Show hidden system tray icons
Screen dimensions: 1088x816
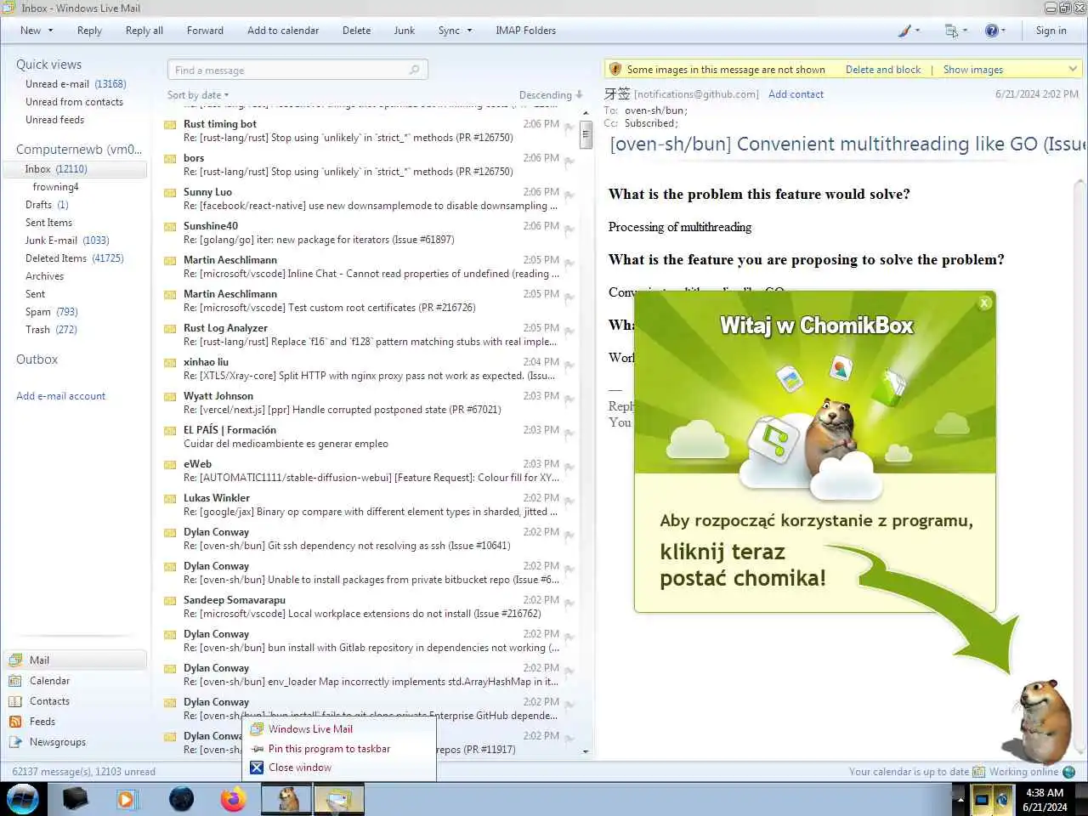pos(960,800)
